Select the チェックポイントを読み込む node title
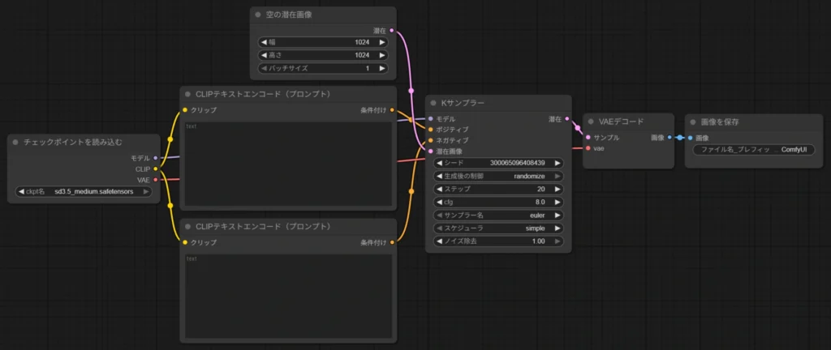 72,143
